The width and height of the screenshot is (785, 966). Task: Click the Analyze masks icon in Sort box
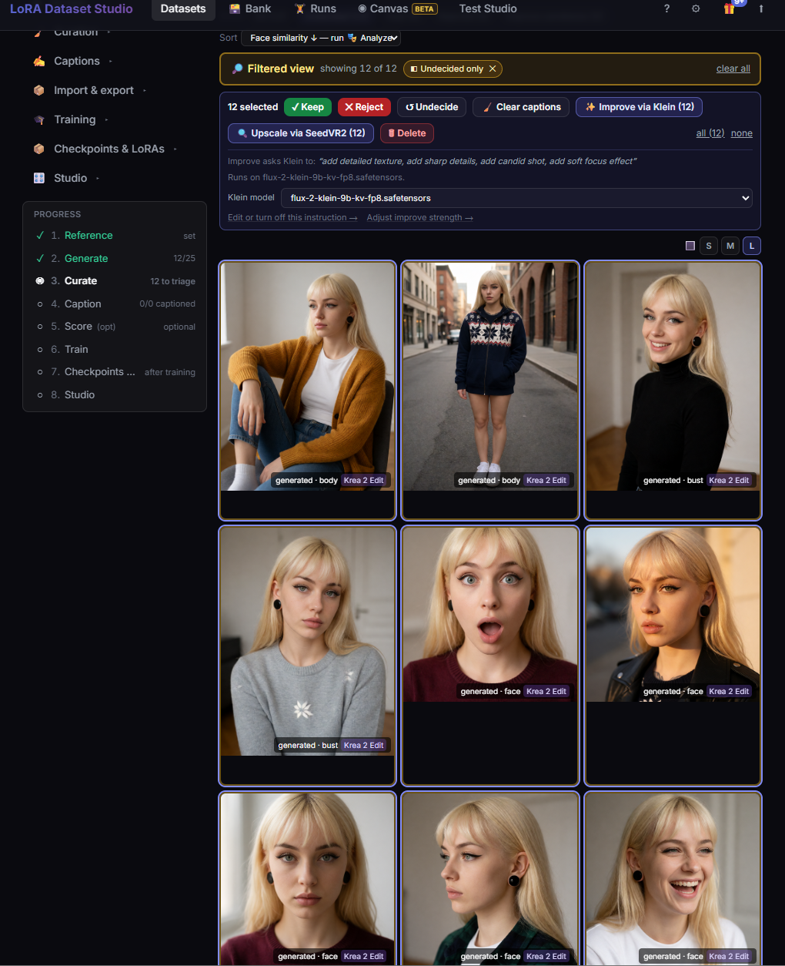352,38
